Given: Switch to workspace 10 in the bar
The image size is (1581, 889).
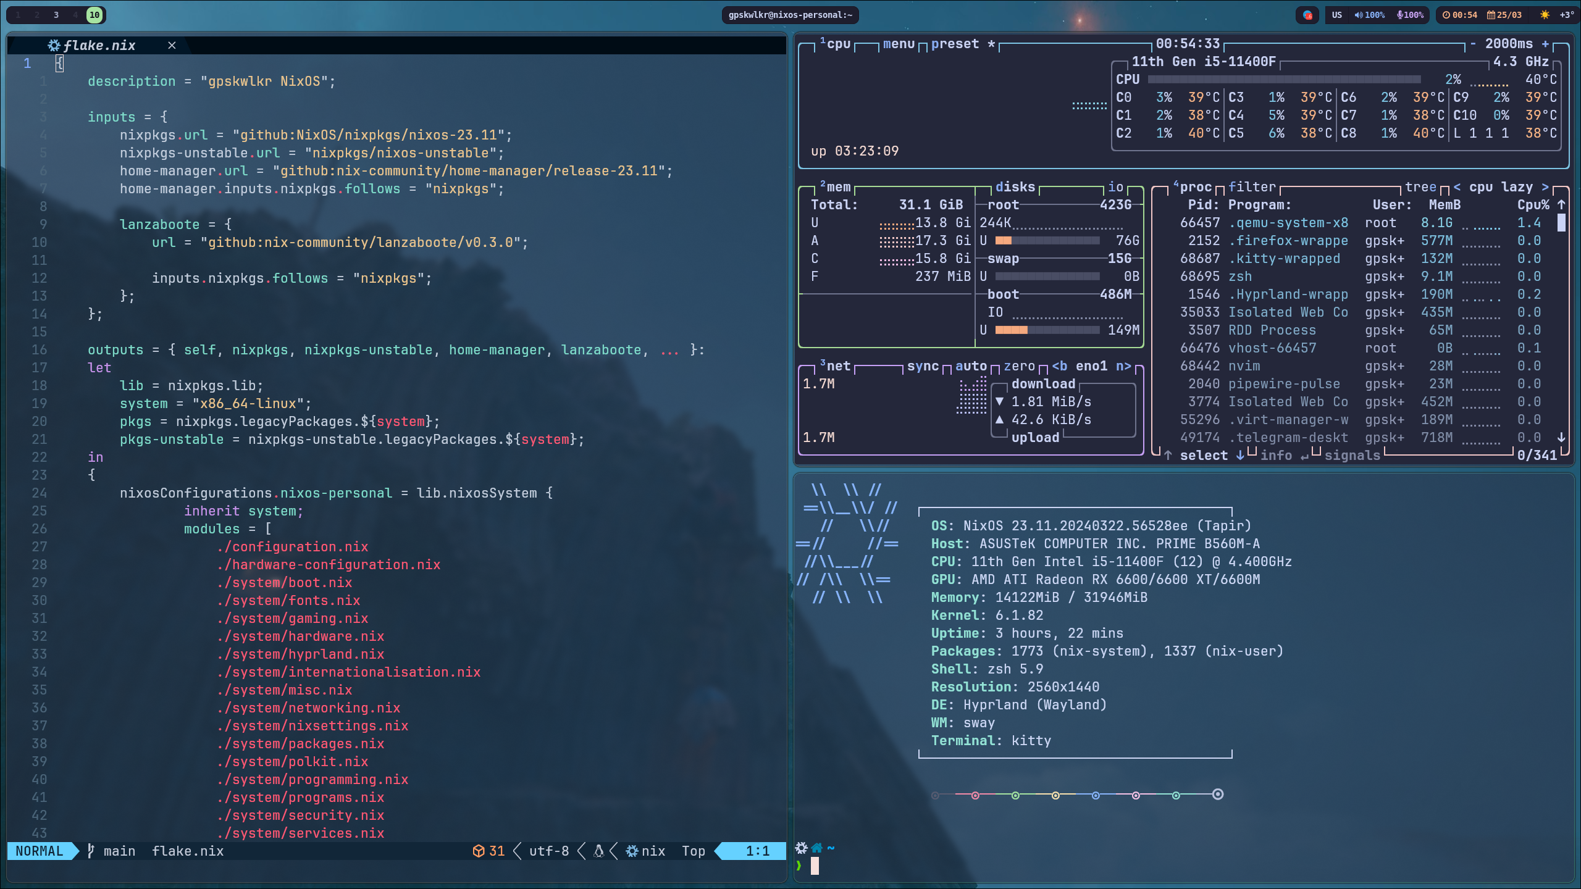Looking at the screenshot, I should [x=94, y=15].
